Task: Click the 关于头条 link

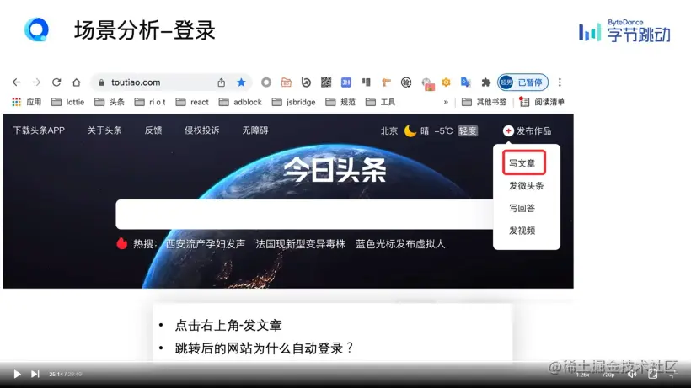Action: click(x=104, y=130)
